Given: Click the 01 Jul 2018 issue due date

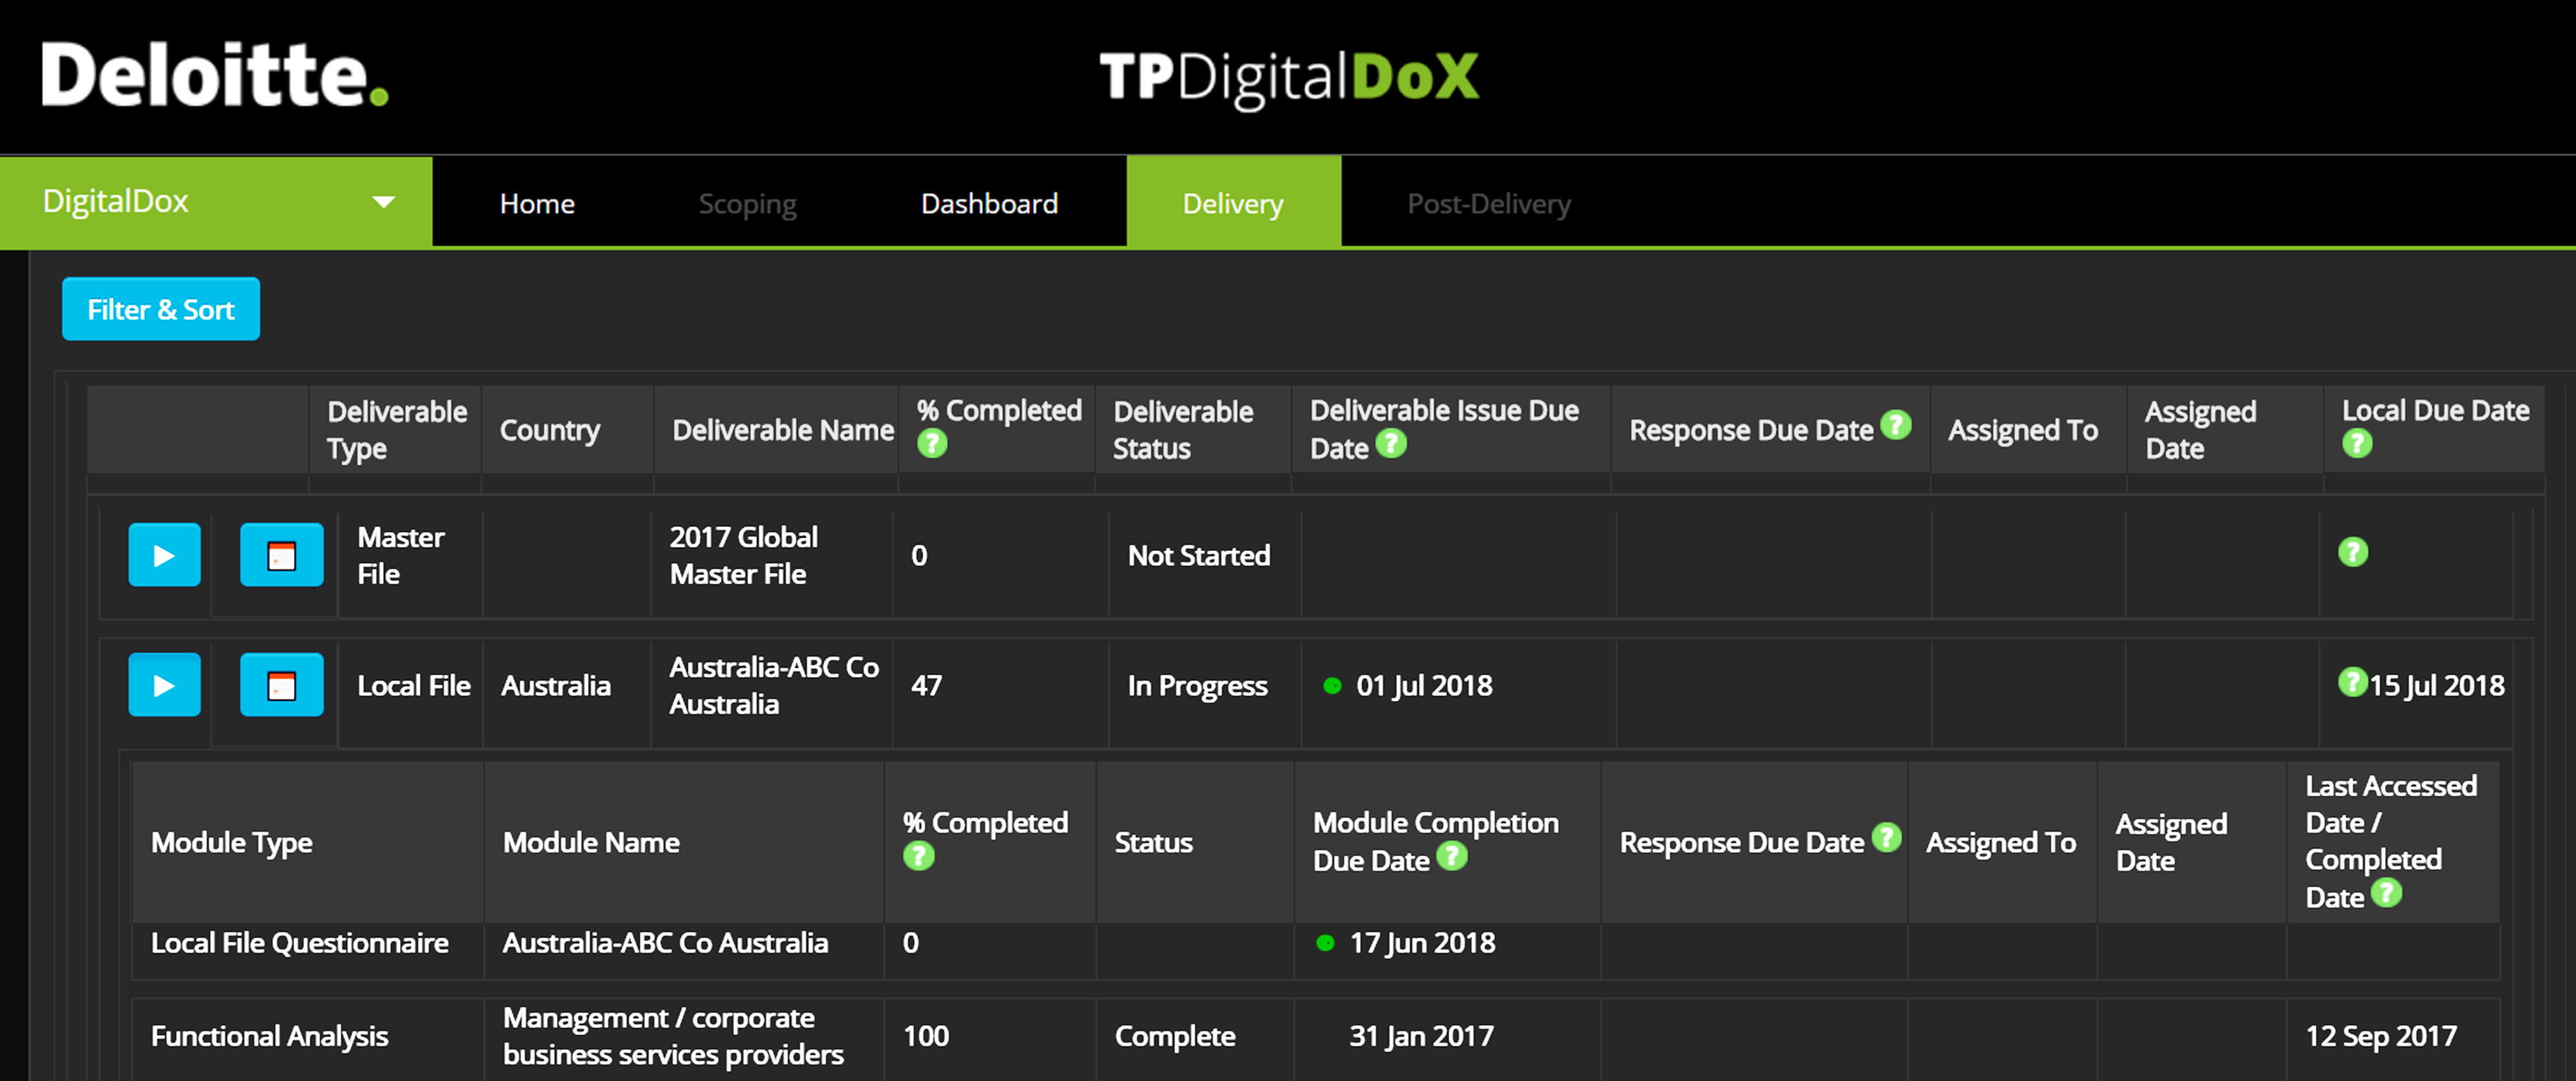Looking at the screenshot, I should point(1424,686).
